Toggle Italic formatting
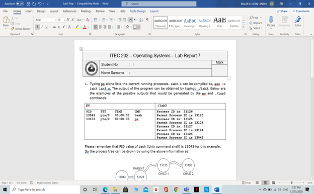Image resolution: width=314 pixels, height=194 pixels. pos(42,27)
